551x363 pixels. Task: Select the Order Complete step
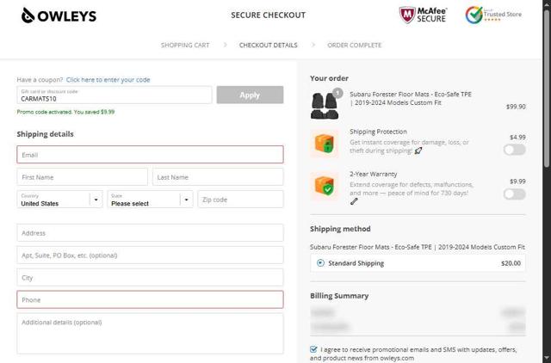coord(354,46)
